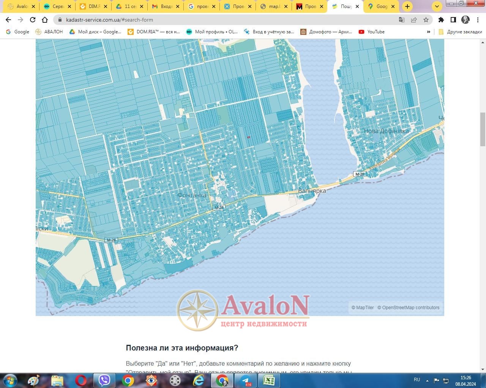
Task: Click the share page icon in address bar
Action: [x=414, y=20]
